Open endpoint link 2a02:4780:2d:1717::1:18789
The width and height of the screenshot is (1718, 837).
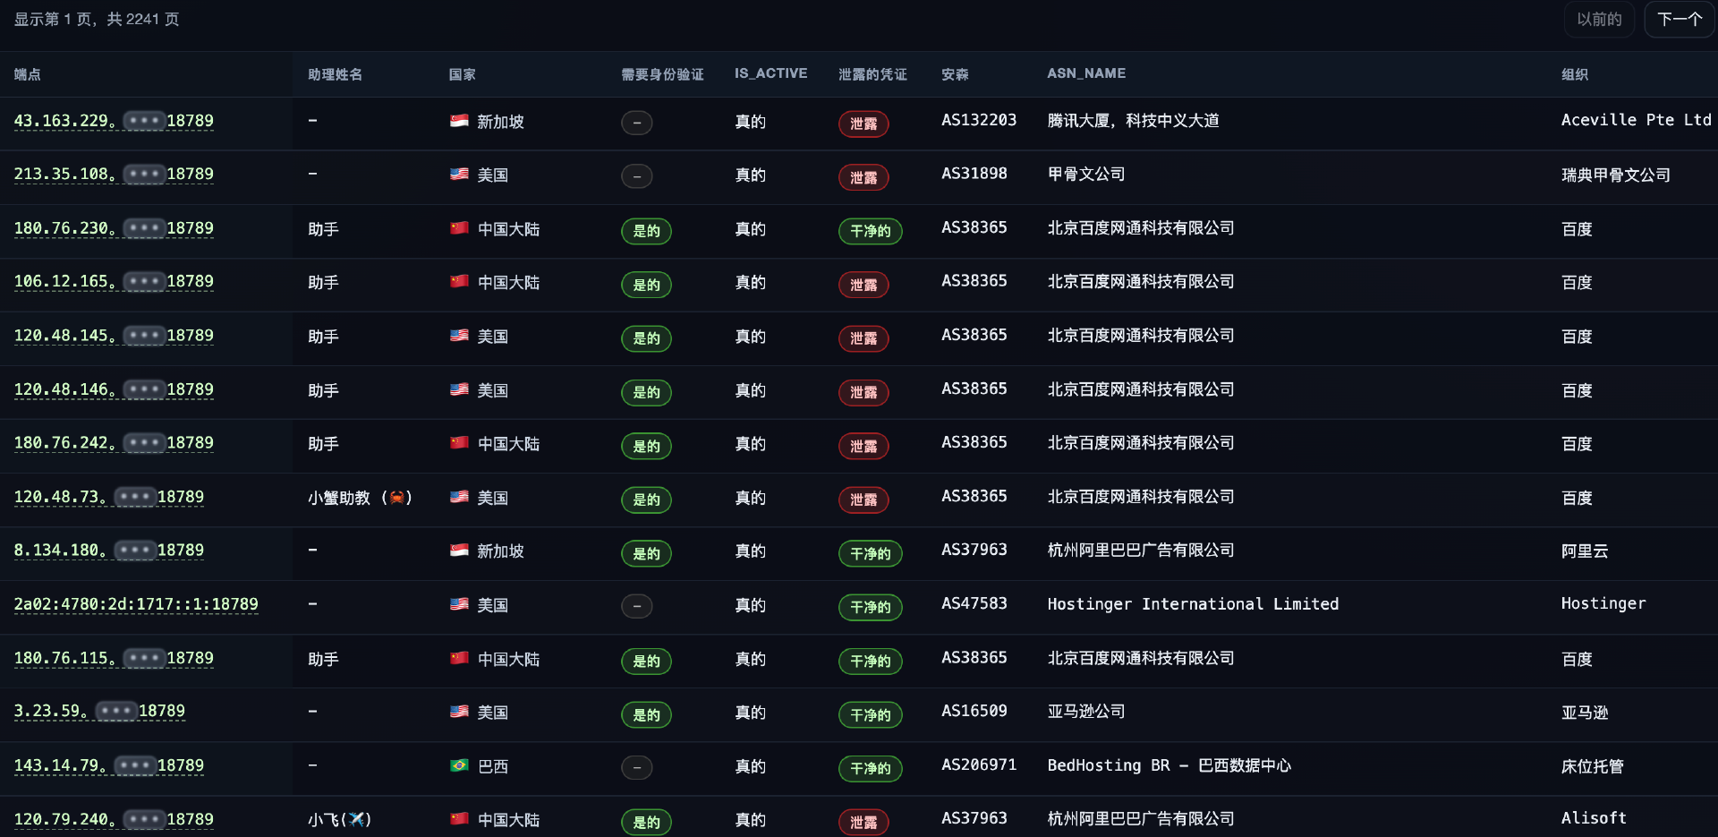pos(135,605)
